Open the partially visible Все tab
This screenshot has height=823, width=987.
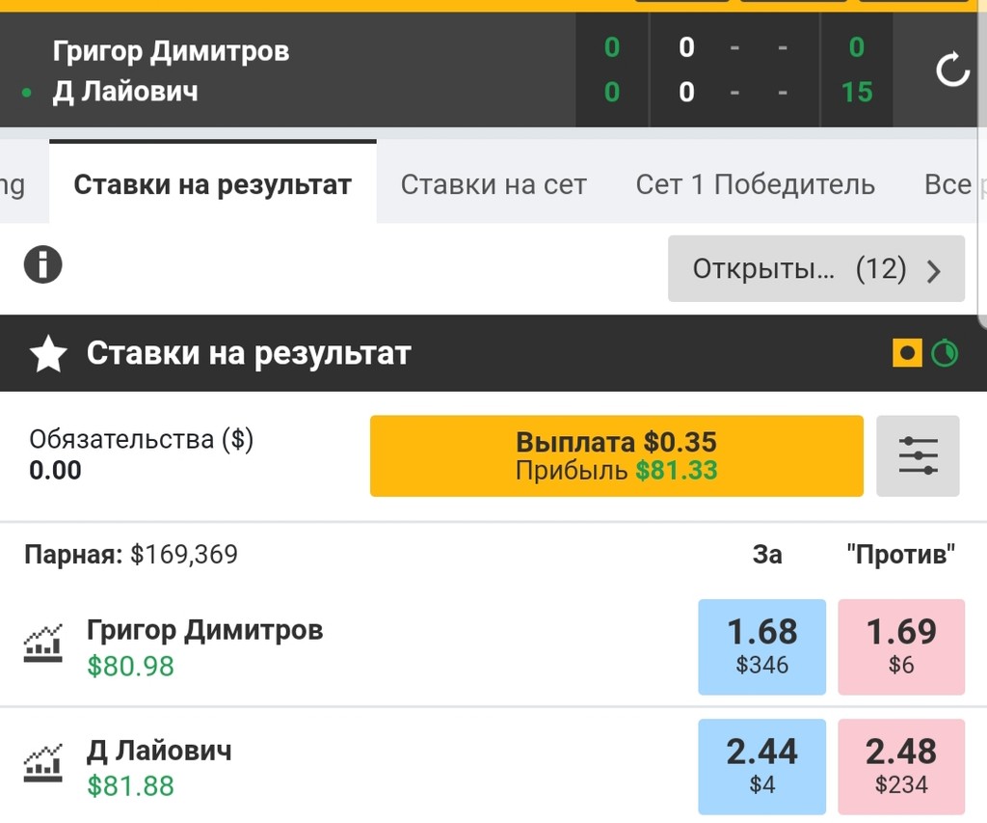click(949, 184)
